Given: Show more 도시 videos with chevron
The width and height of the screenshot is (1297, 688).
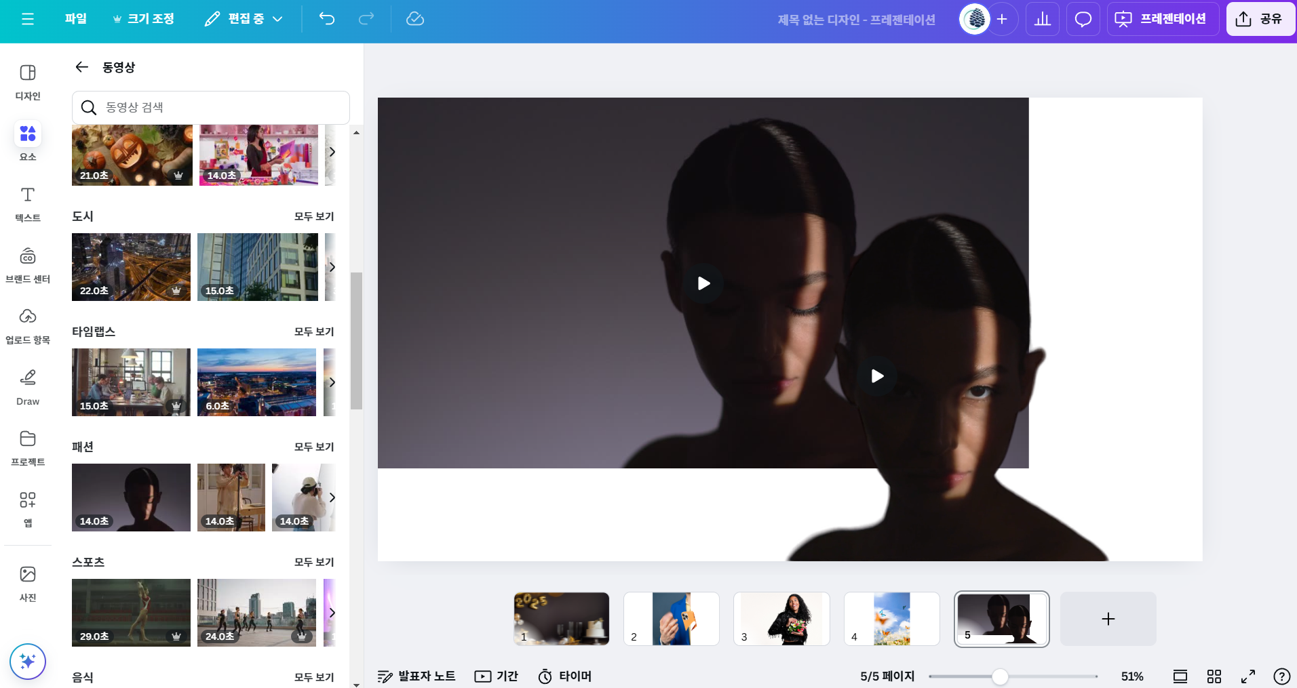Looking at the screenshot, I should pyautogui.click(x=332, y=267).
